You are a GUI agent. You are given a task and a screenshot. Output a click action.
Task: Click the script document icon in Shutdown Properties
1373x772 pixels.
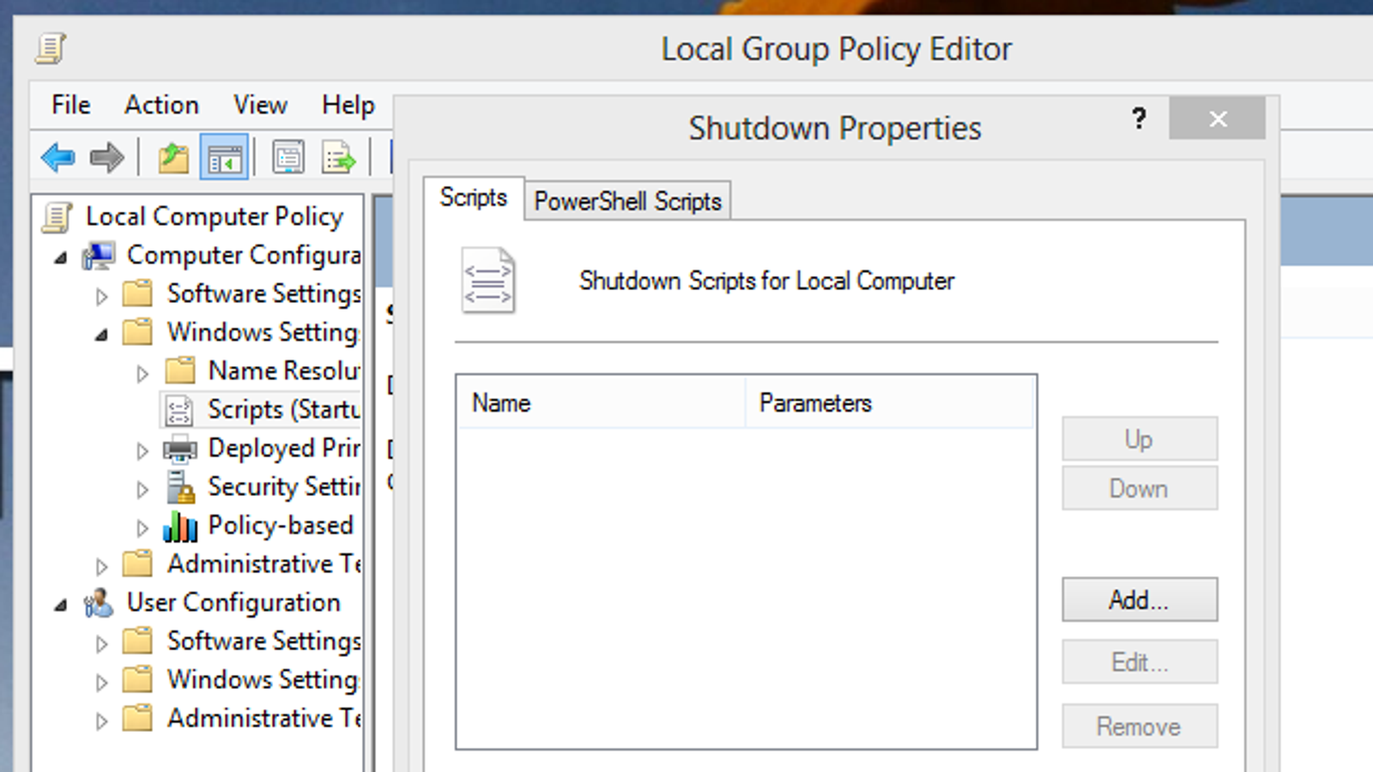point(488,280)
